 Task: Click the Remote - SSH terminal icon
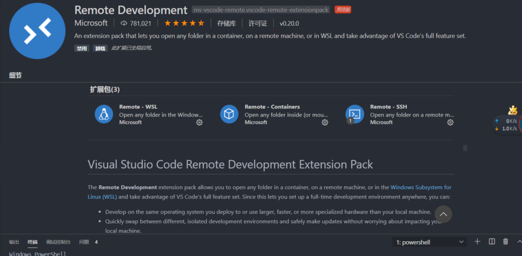[x=355, y=114]
